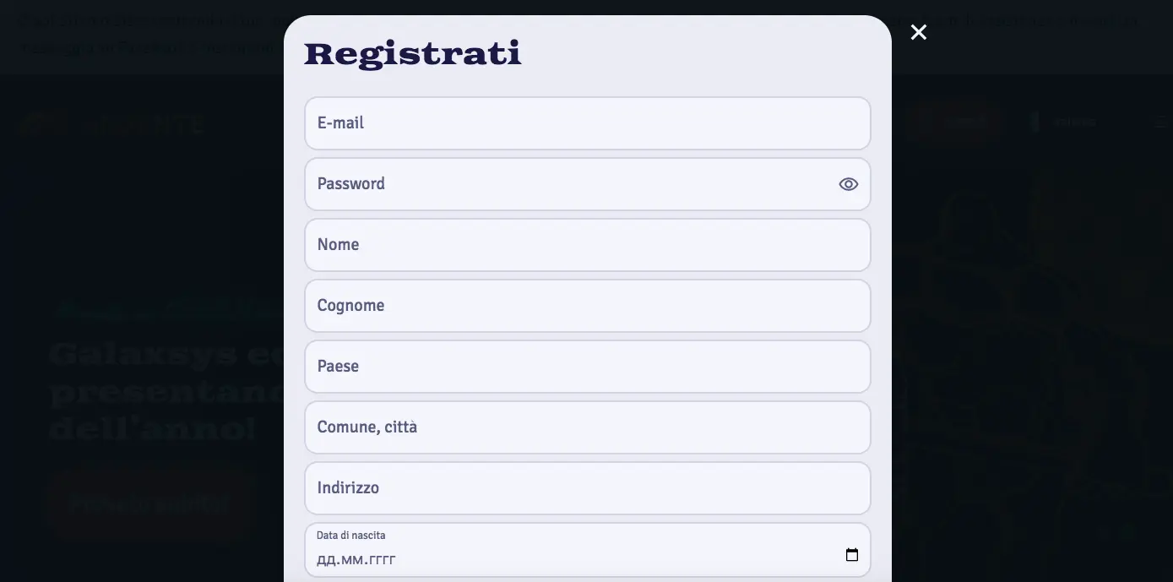Screen dimensions: 1173x582
Task: Select the day segment of birth date
Action: (x=325, y=560)
